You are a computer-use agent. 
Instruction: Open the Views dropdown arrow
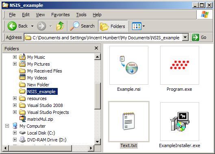coord(143,26)
